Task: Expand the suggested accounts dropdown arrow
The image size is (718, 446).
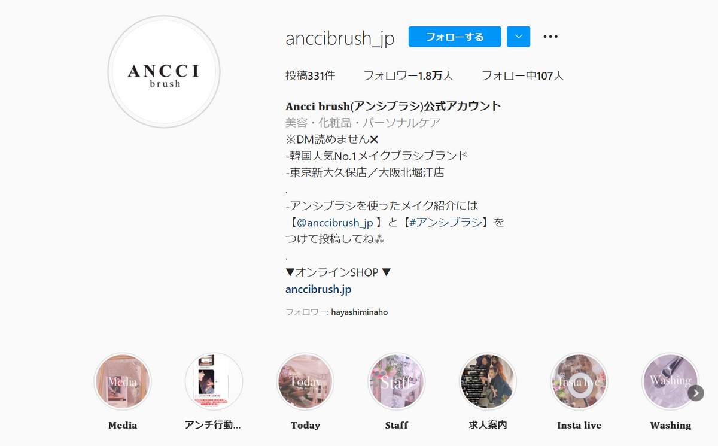Action: [x=519, y=37]
